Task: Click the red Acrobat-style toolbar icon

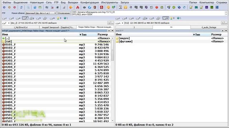Action: 78,7
